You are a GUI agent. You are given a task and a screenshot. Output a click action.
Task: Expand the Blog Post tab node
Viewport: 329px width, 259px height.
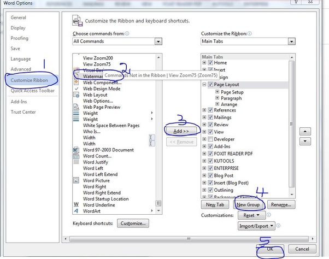[x=204, y=175]
